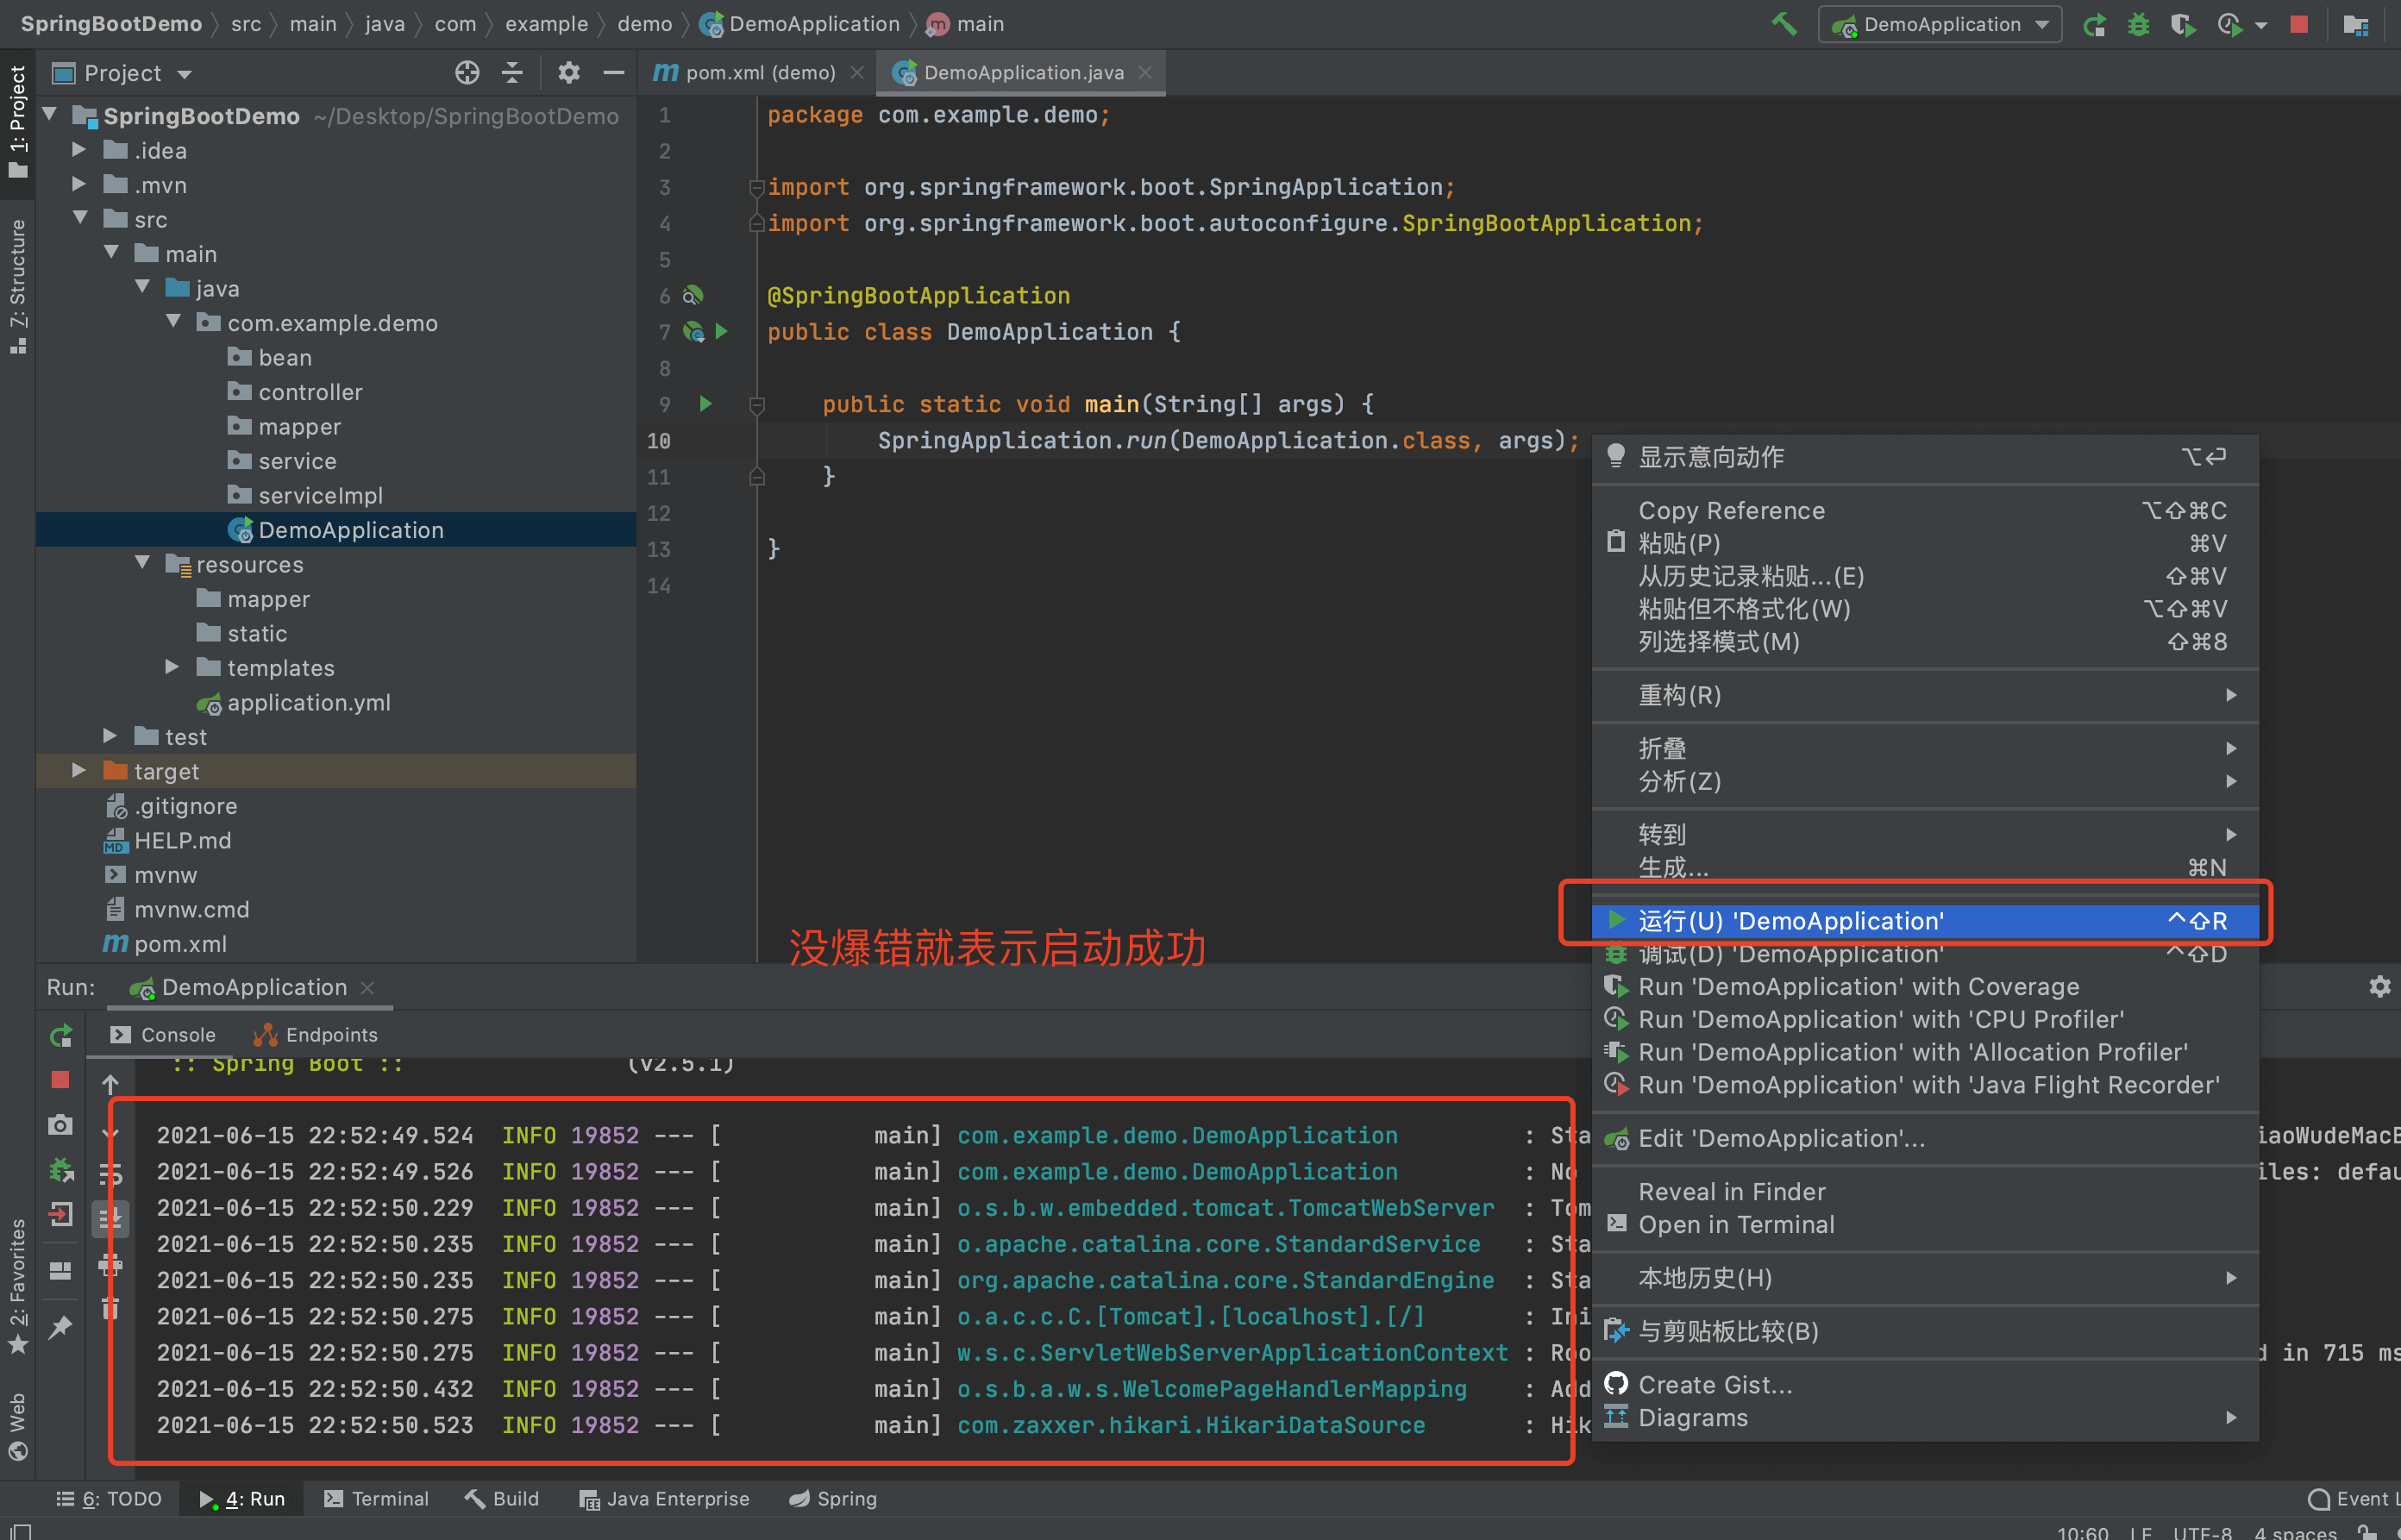The width and height of the screenshot is (2401, 1540).
Task: Choose Edit 'DemoApplication'... menu item
Action: click(1925, 1138)
